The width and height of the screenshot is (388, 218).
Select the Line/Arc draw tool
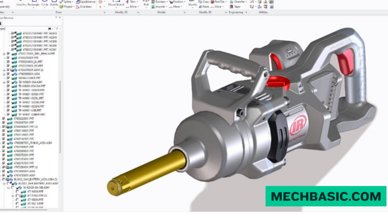[x=21, y=3]
